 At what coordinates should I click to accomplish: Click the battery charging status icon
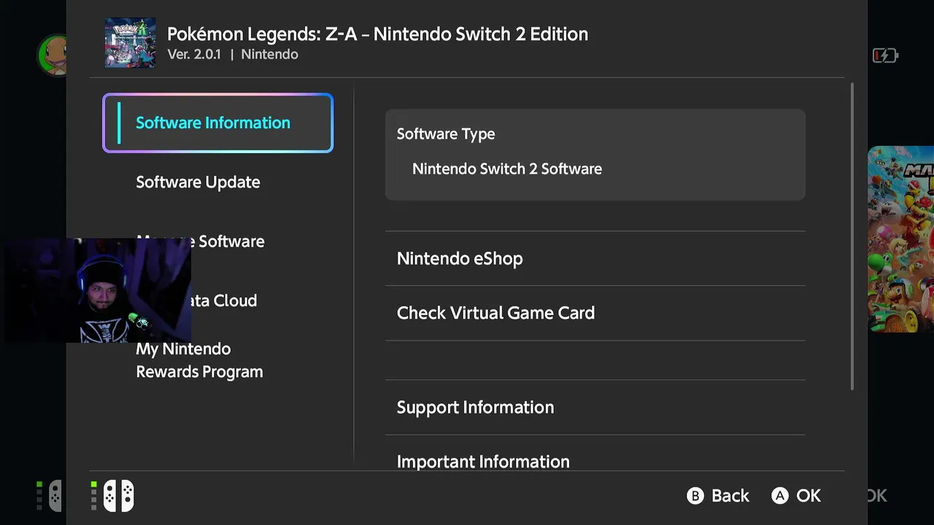(885, 55)
